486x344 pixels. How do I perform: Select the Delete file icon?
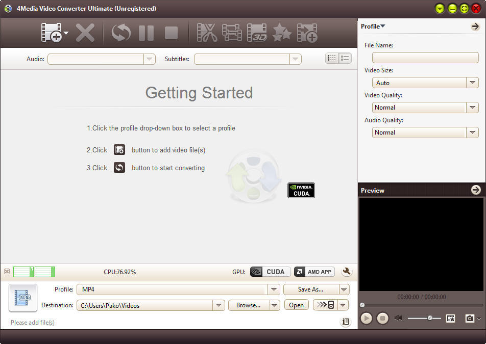[85, 33]
